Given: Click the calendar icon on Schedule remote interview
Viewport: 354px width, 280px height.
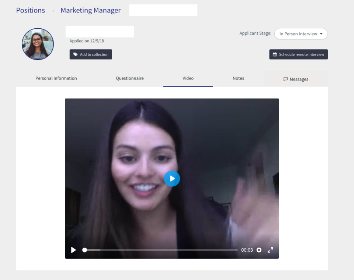Looking at the screenshot, I should tap(275, 54).
